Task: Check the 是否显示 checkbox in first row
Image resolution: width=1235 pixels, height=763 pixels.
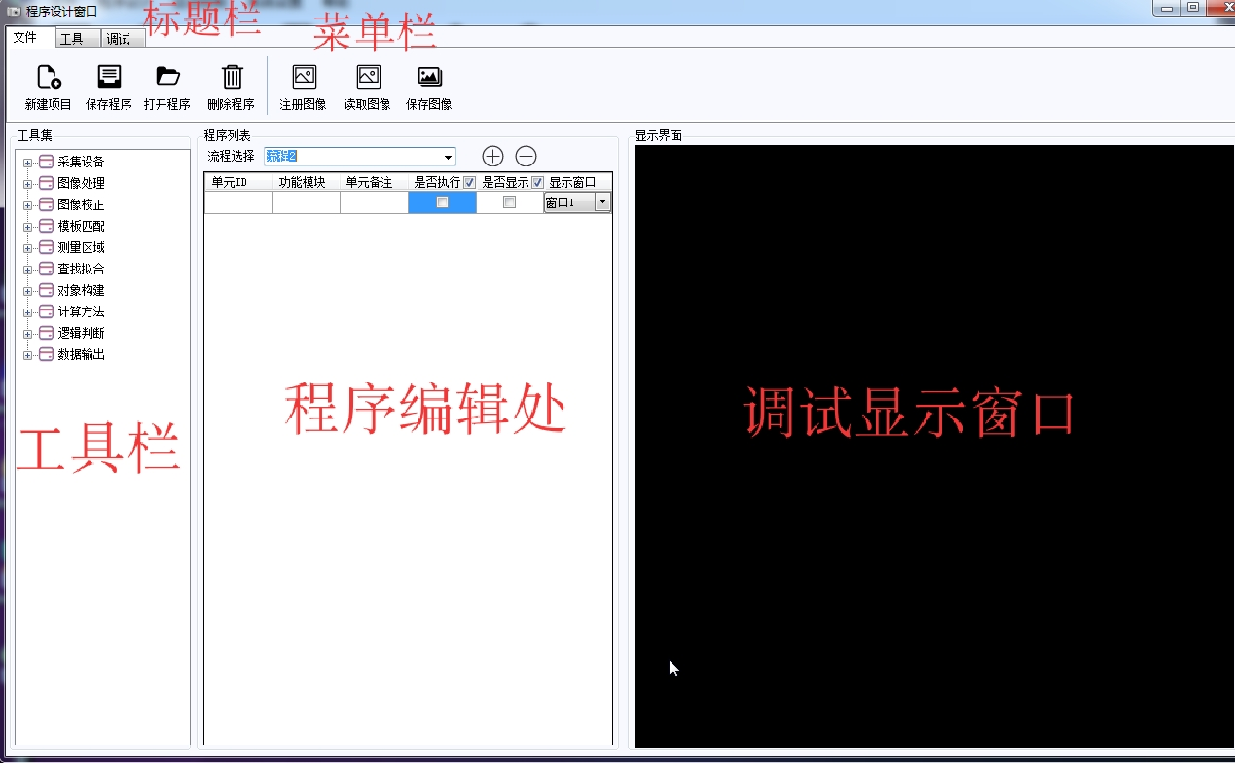Action: [509, 202]
